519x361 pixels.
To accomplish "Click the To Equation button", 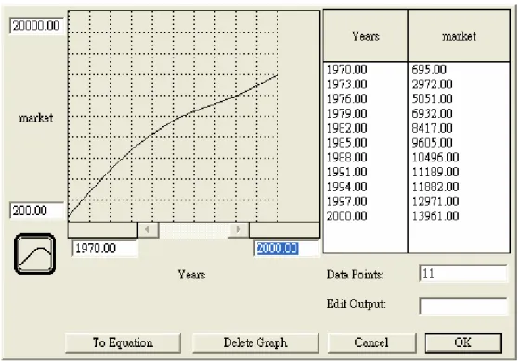I will point(123,342).
